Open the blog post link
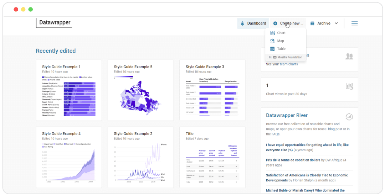The image size is (385, 196). pyautogui.click(x=335, y=129)
